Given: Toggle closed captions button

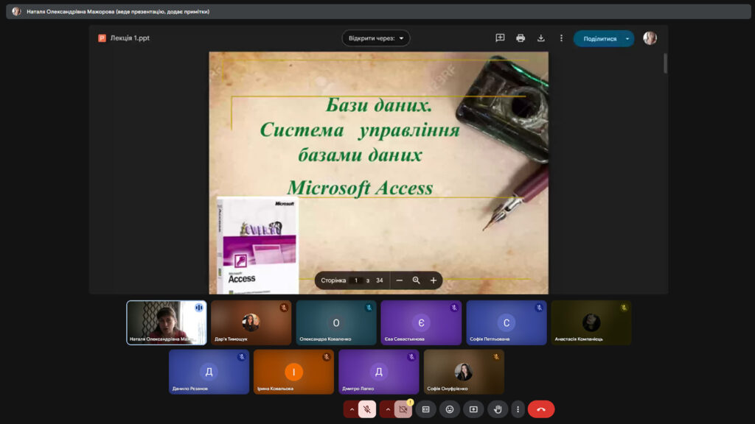Looking at the screenshot, I should point(425,409).
